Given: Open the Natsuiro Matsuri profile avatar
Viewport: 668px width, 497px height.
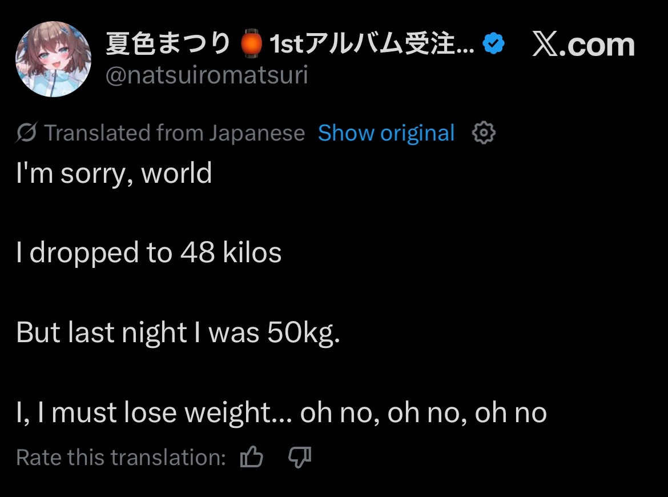Looking at the screenshot, I should point(53,59).
